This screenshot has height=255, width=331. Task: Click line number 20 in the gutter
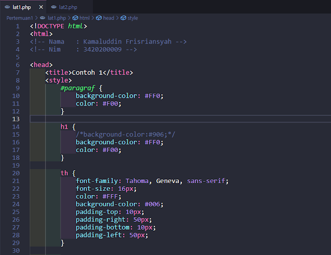pyautogui.click(x=16, y=173)
